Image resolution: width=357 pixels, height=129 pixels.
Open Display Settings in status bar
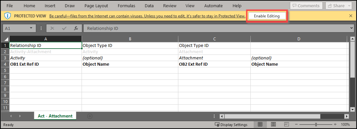click(x=231, y=124)
